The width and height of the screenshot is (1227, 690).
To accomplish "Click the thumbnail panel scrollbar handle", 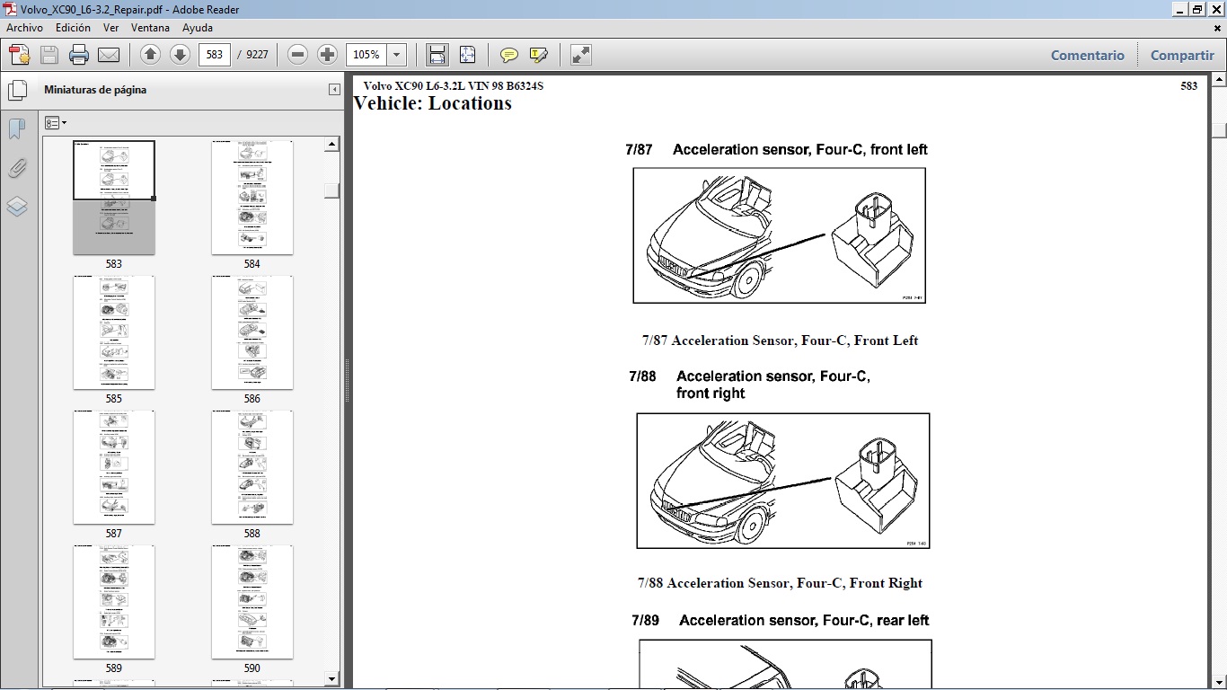I will [331, 190].
